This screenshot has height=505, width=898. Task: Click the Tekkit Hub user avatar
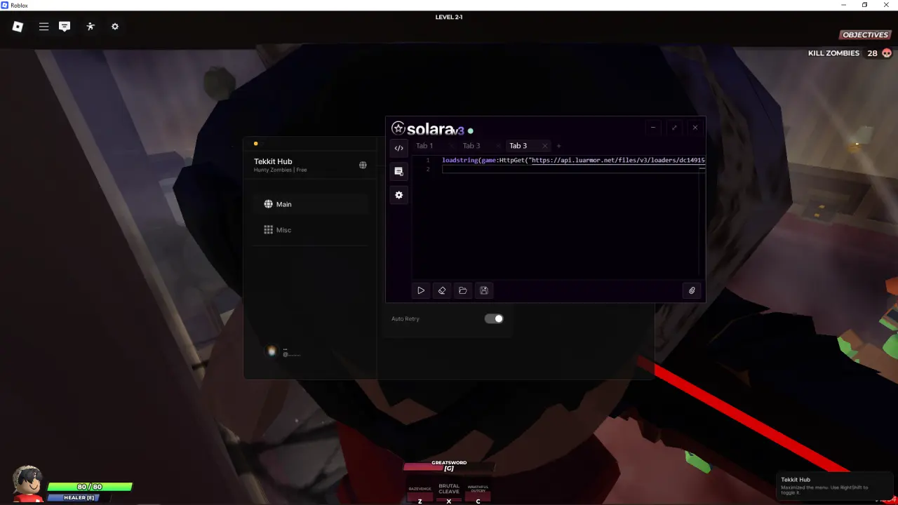(272, 351)
